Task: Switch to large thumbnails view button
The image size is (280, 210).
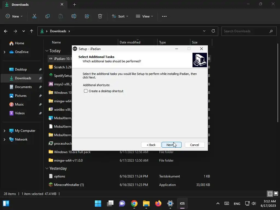Action: [276, 194]
